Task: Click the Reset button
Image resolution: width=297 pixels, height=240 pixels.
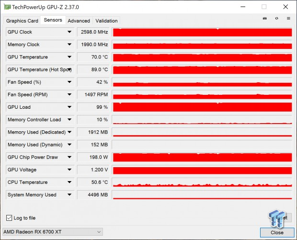Action: coord(281,218)
